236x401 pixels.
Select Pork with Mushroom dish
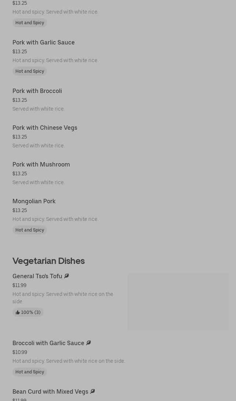[x=41, y=165]
